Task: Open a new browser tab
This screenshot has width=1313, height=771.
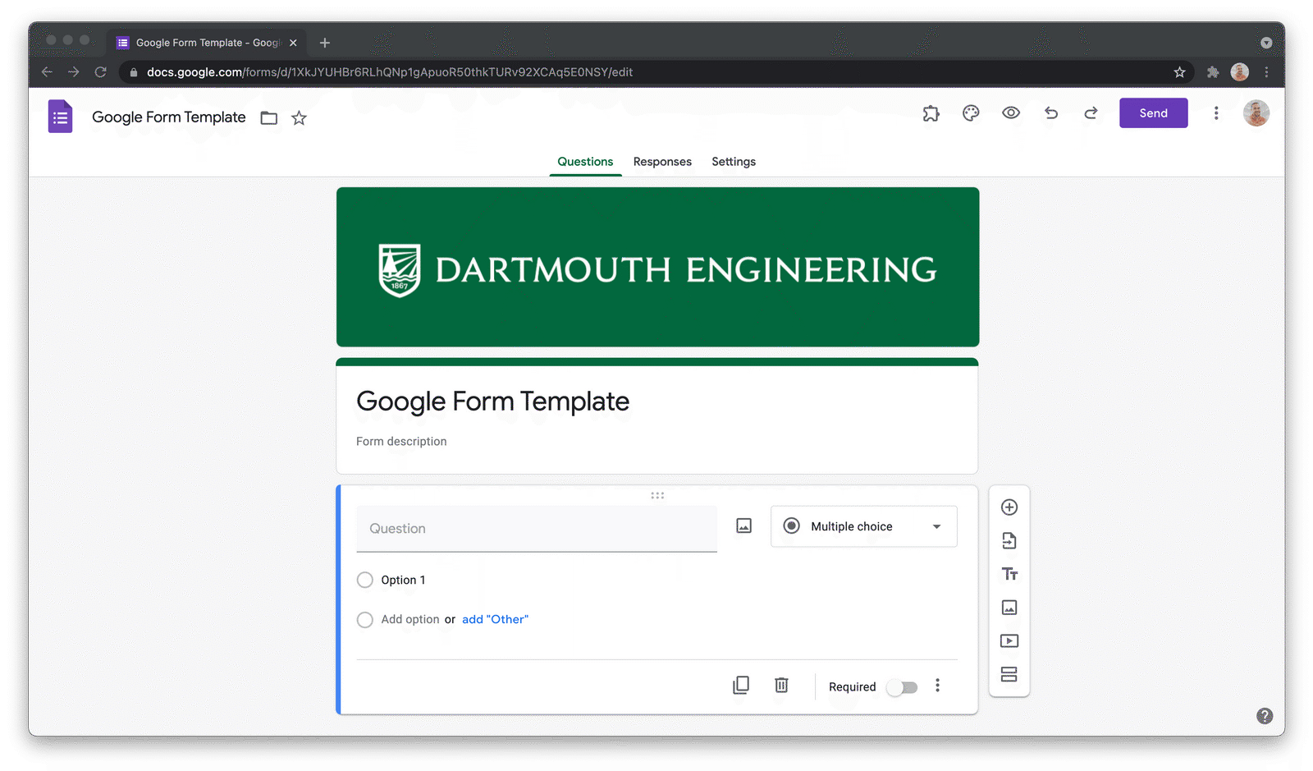Action: click(325, 43)
